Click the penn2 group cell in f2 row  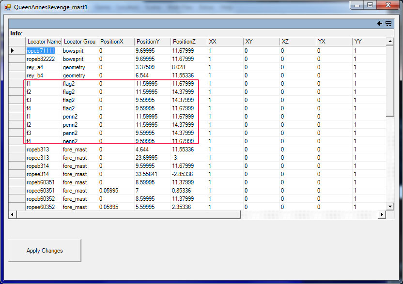pyautogui.click(x=79, y=124)
